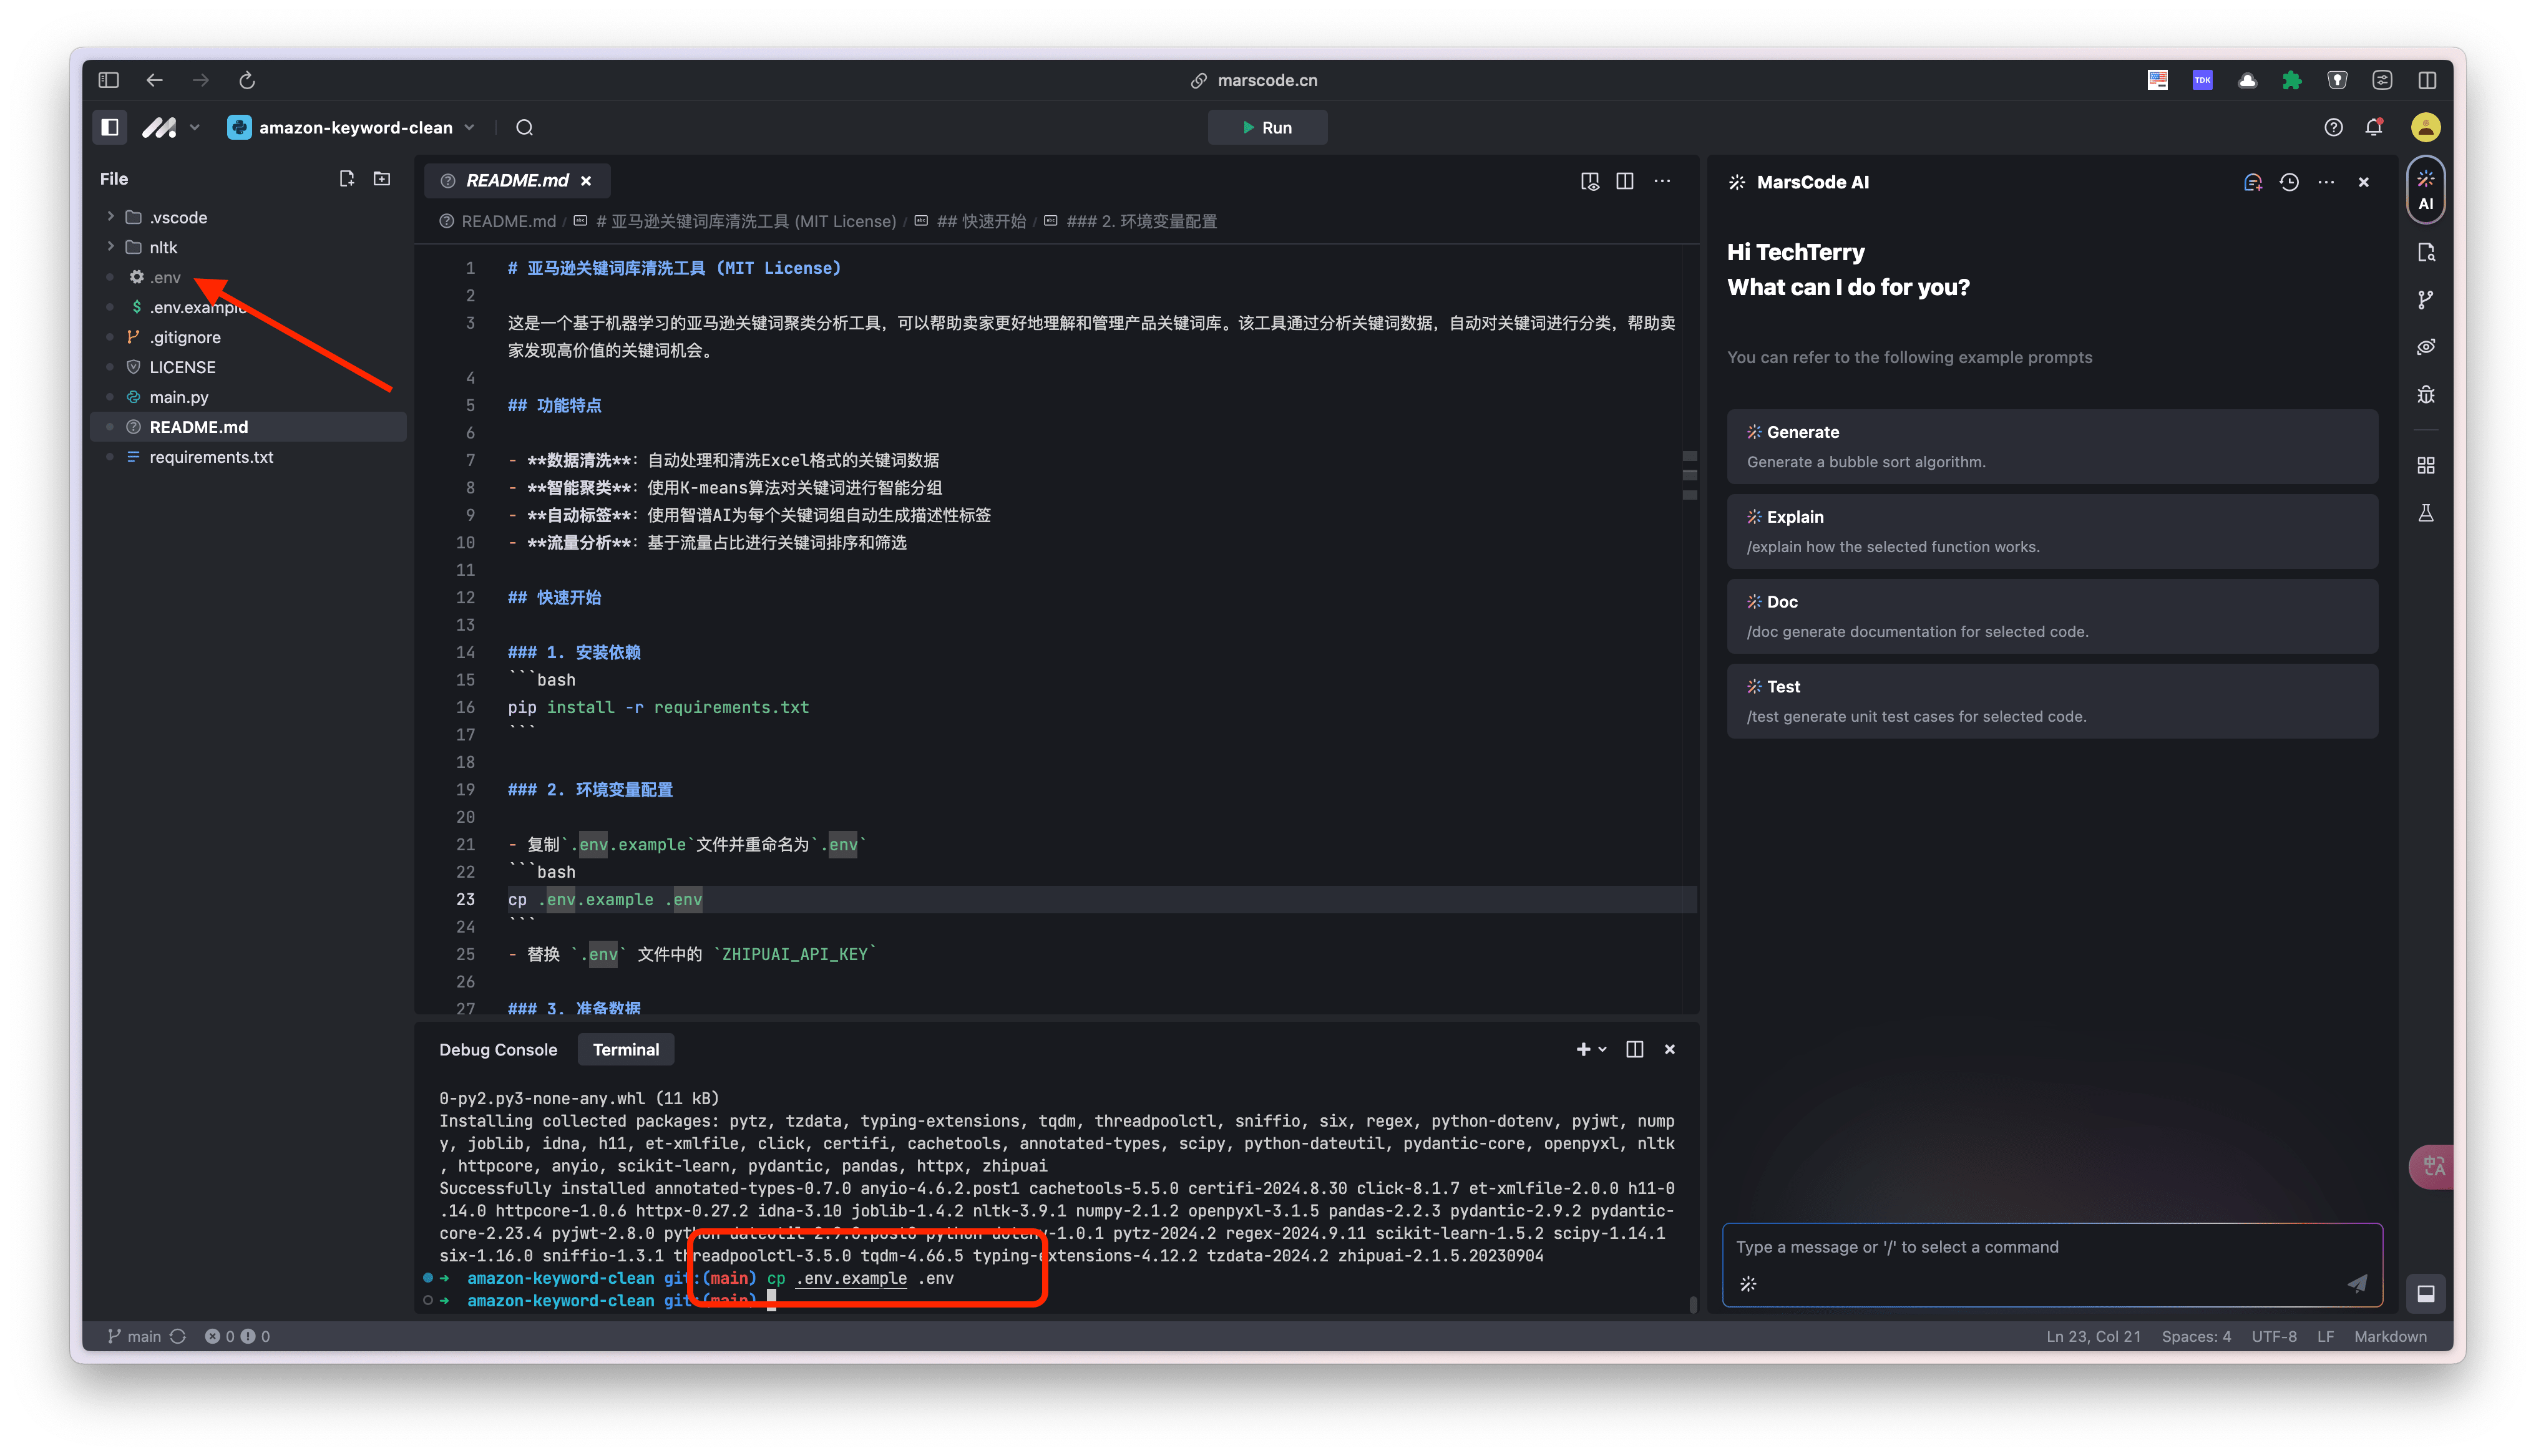
Task: Select the README.md editor tab
Action: pyautogui.click(x=517, y=181)
